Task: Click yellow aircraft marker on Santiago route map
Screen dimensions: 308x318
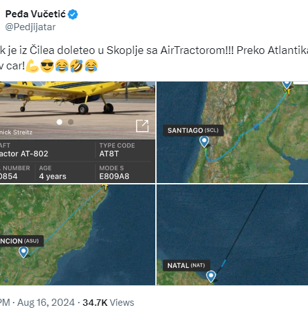Action: [x=288, y=91]
